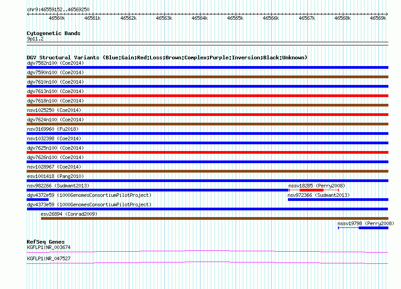Select the blue bar for dgv7582n100
The width and height of the screenshot is (401, 289).
[x=207, y=67]
